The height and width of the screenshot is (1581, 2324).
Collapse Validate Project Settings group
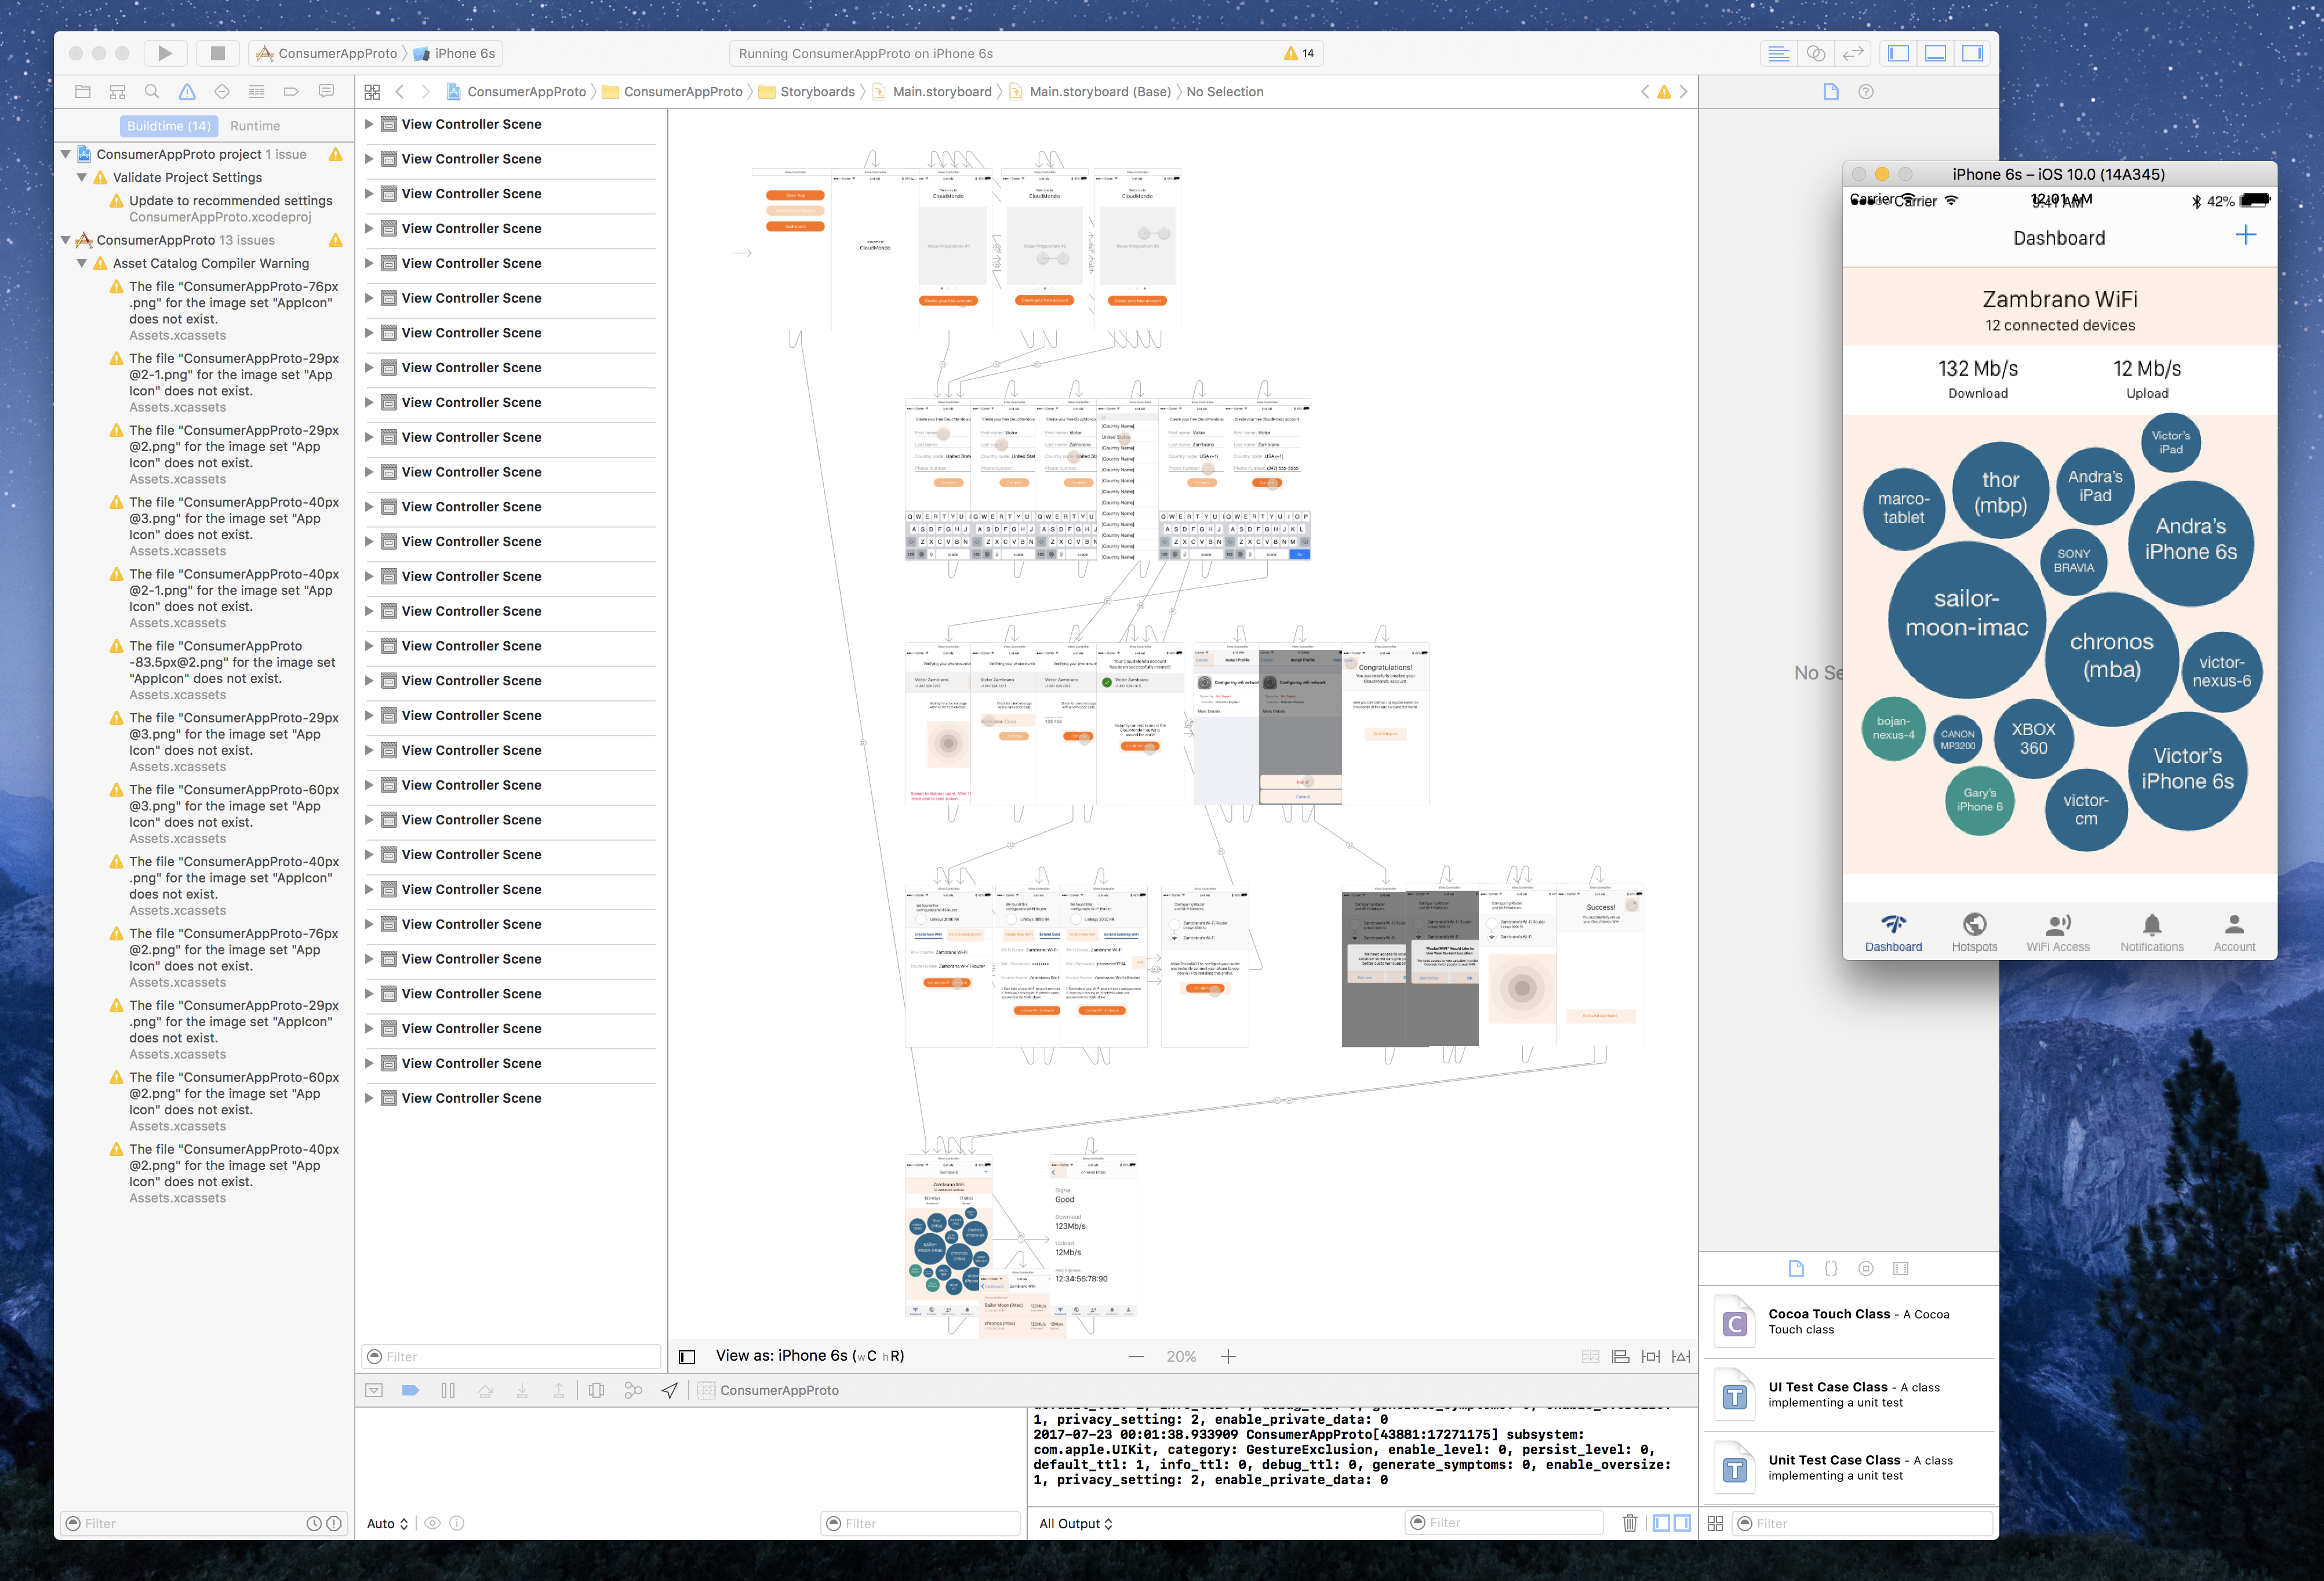[82, 177]
